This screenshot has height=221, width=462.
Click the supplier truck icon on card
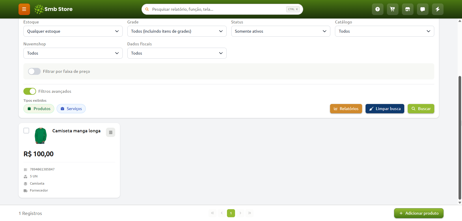pos(25,191)
